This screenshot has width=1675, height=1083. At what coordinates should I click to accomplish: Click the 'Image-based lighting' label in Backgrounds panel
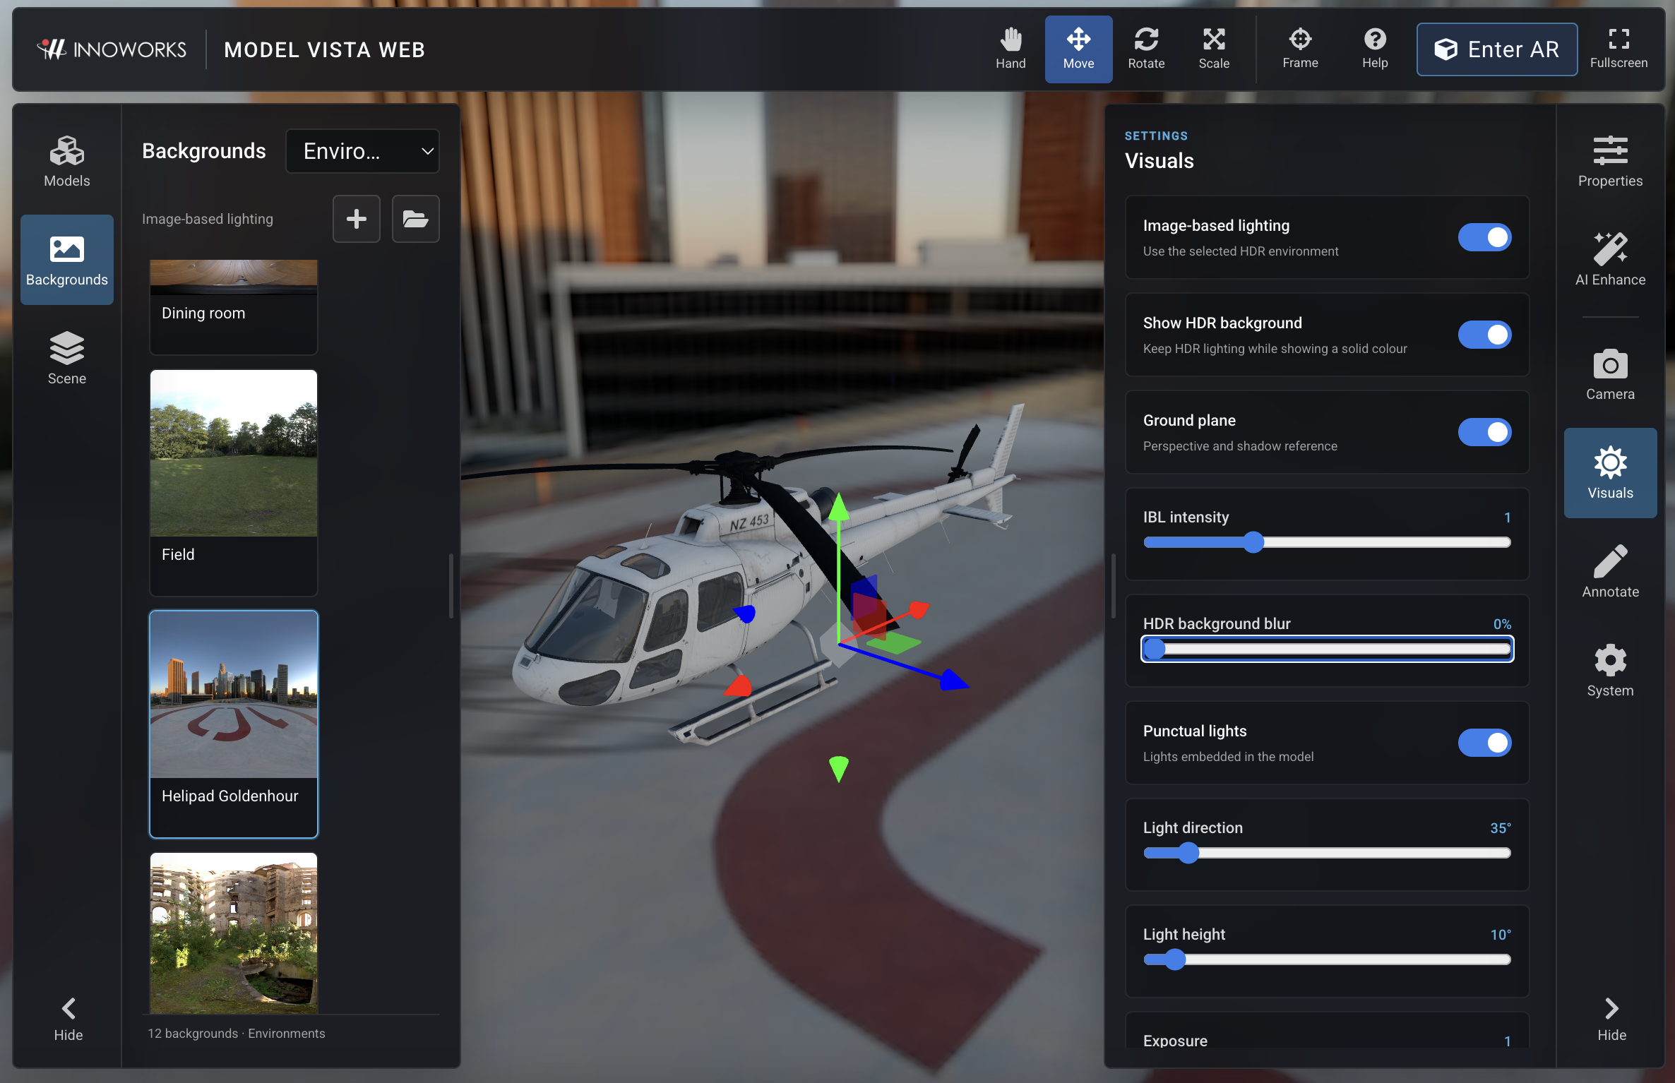point(208,219)
